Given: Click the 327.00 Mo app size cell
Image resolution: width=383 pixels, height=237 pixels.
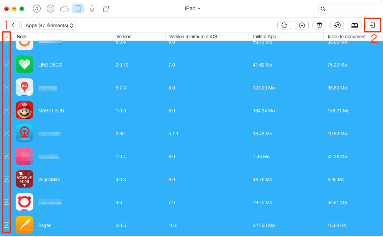Looking at the screenshot, I should pos(264,226).
